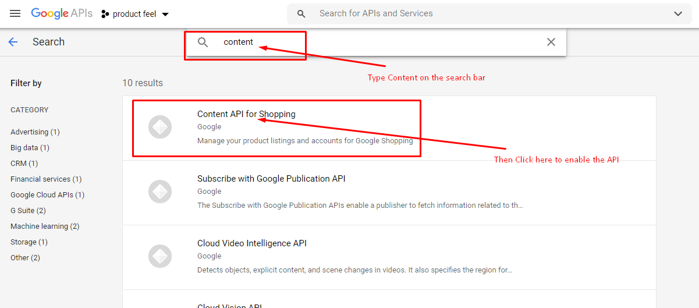Filter by Other (2) category

pyautogui.click(x=25, y=258)
